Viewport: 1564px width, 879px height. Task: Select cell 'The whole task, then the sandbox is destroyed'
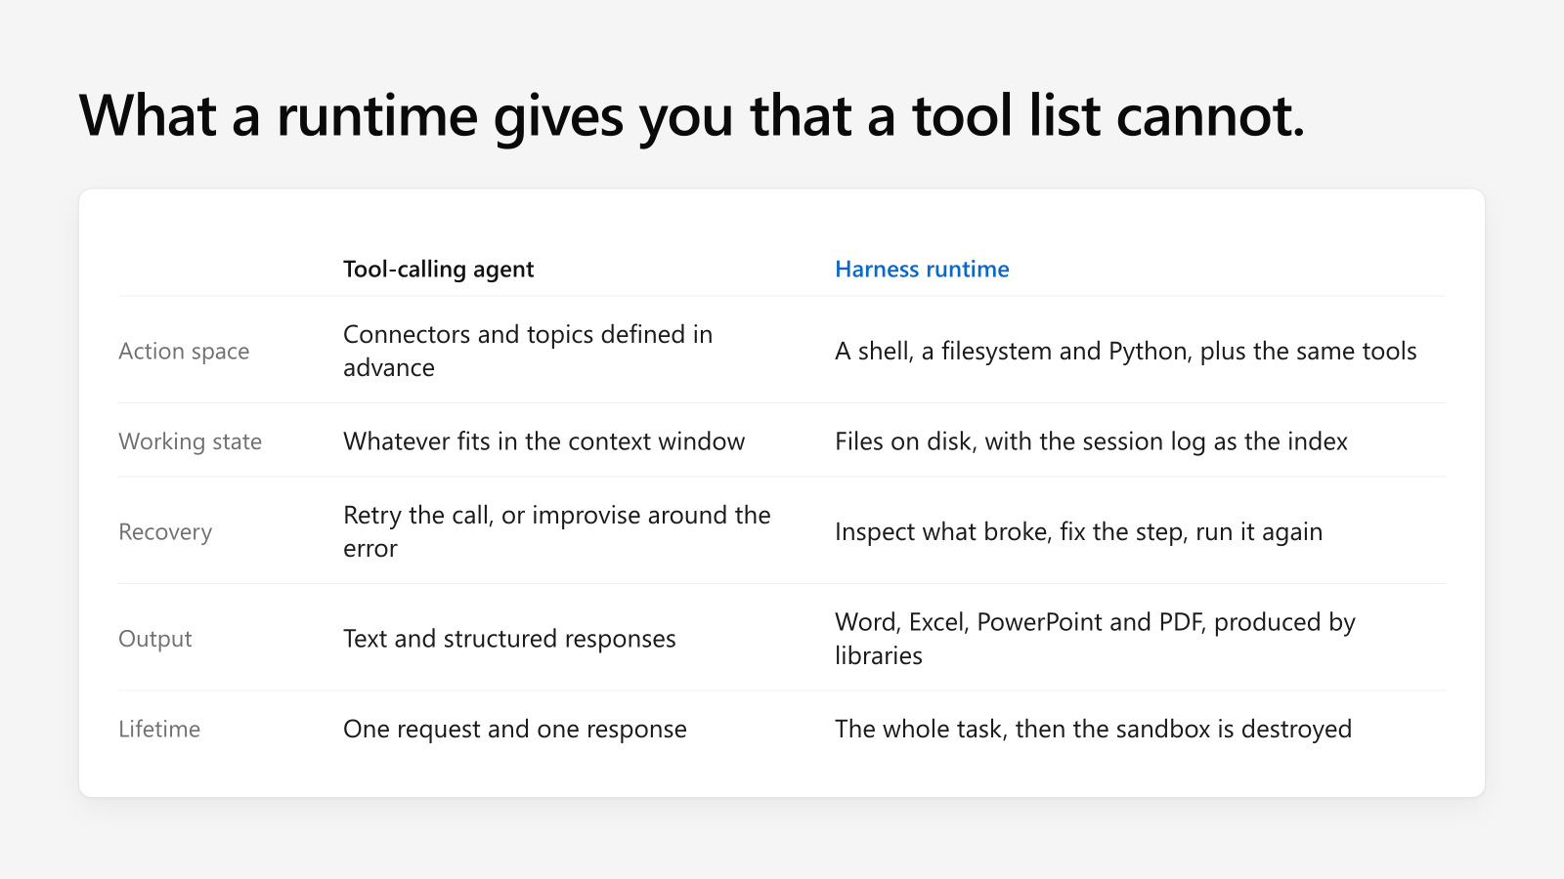click(x=1093, y=730)
